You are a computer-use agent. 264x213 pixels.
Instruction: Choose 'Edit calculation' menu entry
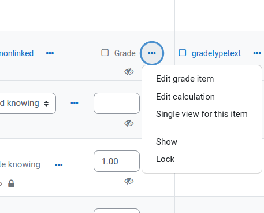185,97
